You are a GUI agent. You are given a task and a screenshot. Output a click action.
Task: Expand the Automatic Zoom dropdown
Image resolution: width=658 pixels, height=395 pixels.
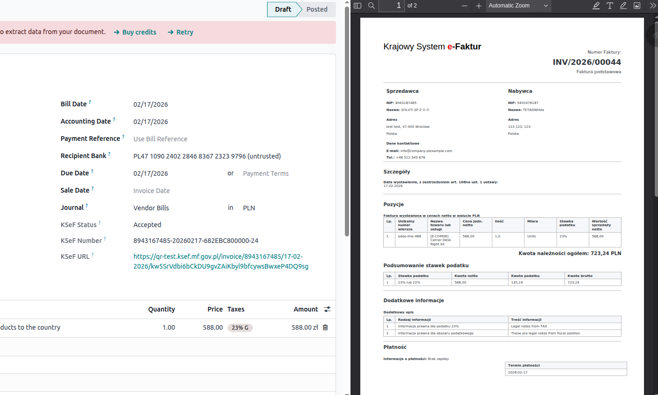point(518,6)
